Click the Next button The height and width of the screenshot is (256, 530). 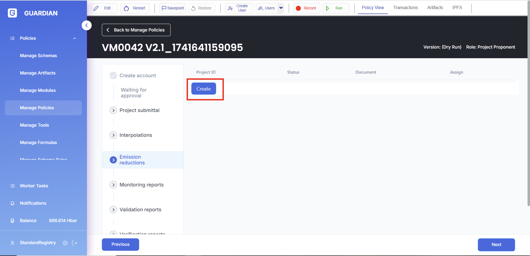(496, 245)
